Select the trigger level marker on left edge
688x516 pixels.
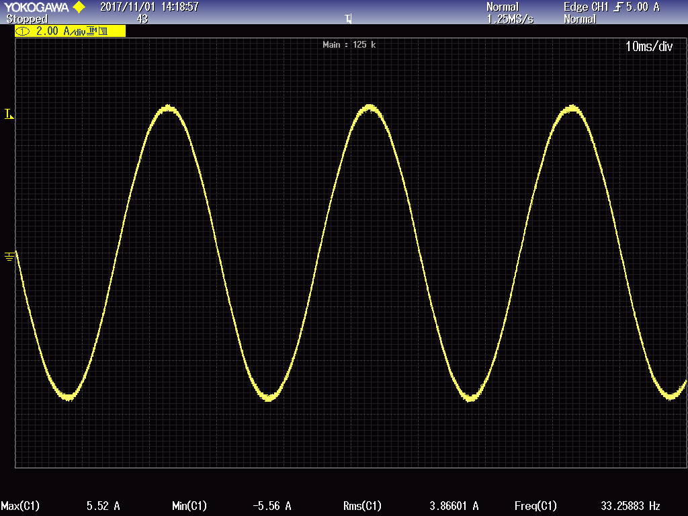9,114
